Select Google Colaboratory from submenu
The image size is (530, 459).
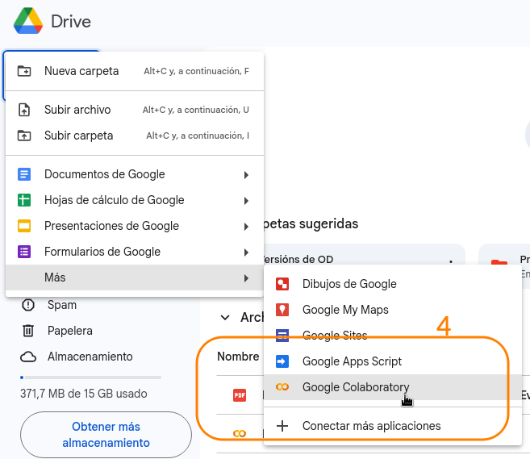click(x=393, y=387)
